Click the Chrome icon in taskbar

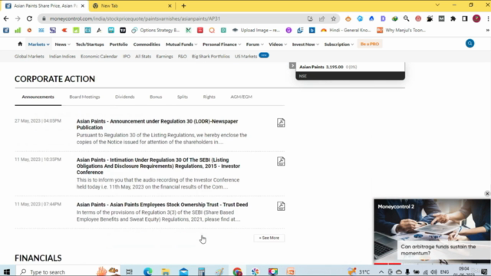[237, 271]
